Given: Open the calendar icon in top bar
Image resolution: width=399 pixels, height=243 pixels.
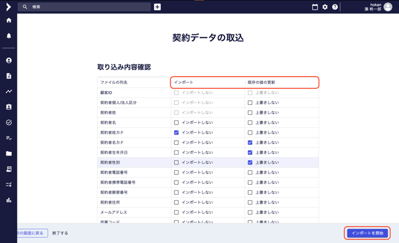Looking at the screenshot, I should tap(315, 7).
